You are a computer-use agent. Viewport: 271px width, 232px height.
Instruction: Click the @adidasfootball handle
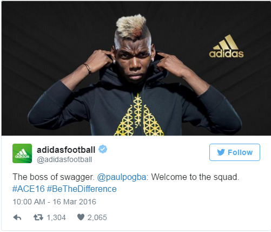click(64, 159)
